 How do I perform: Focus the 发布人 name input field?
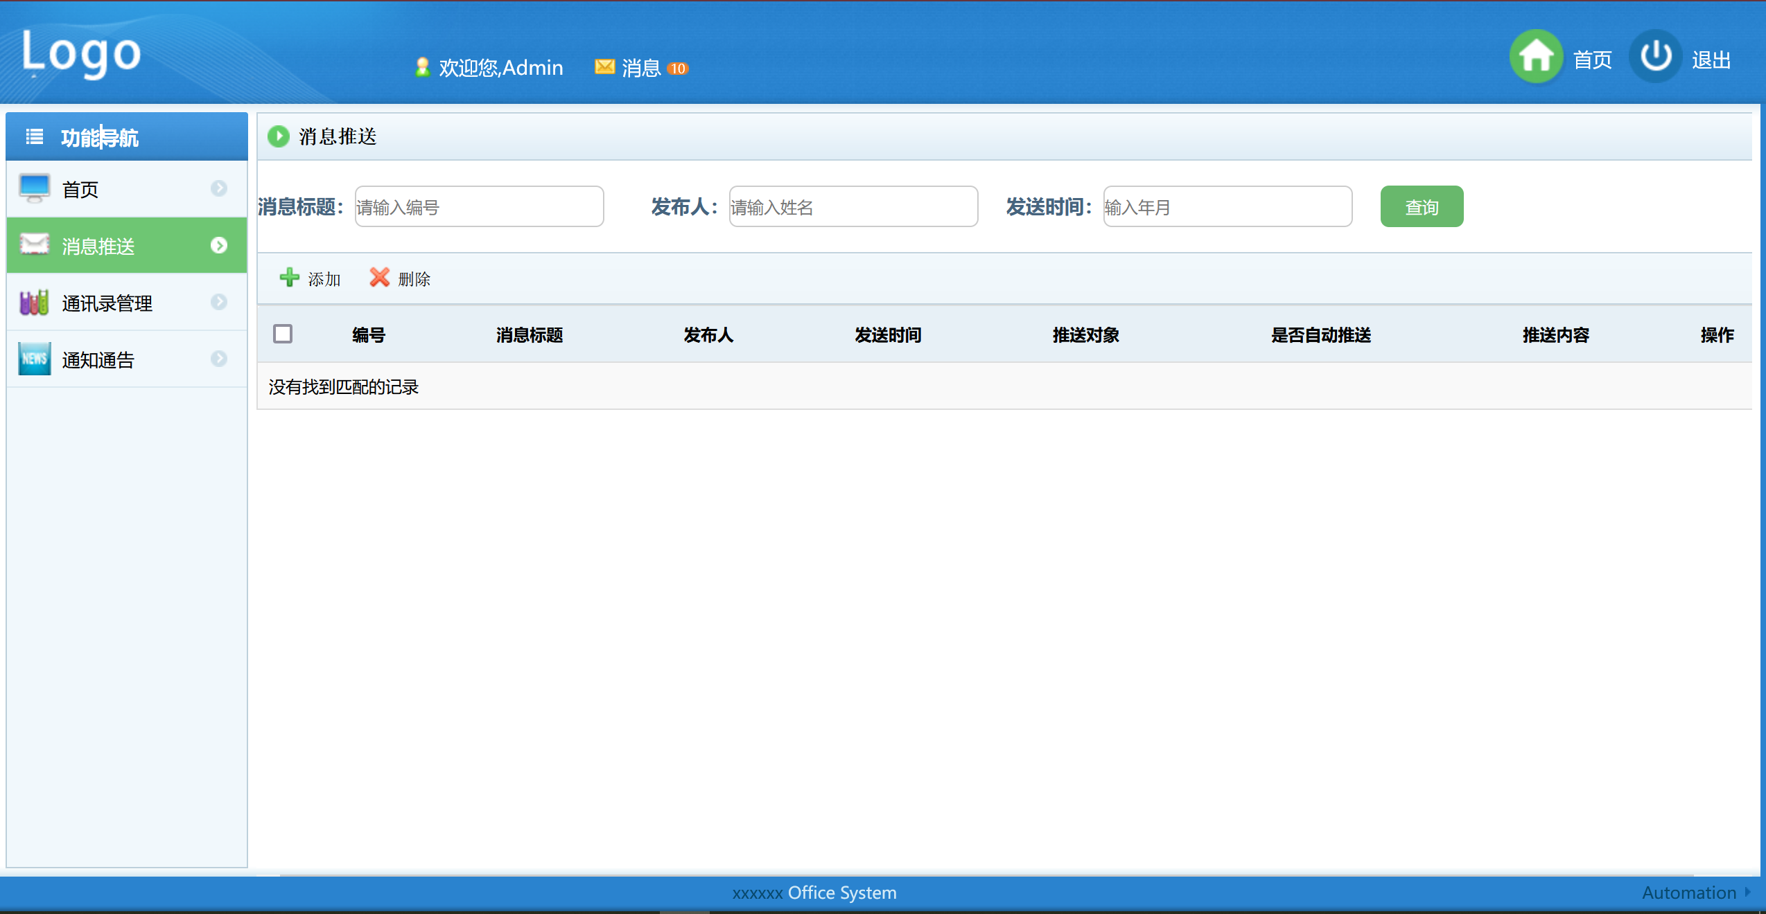click(x=853, y=206)
